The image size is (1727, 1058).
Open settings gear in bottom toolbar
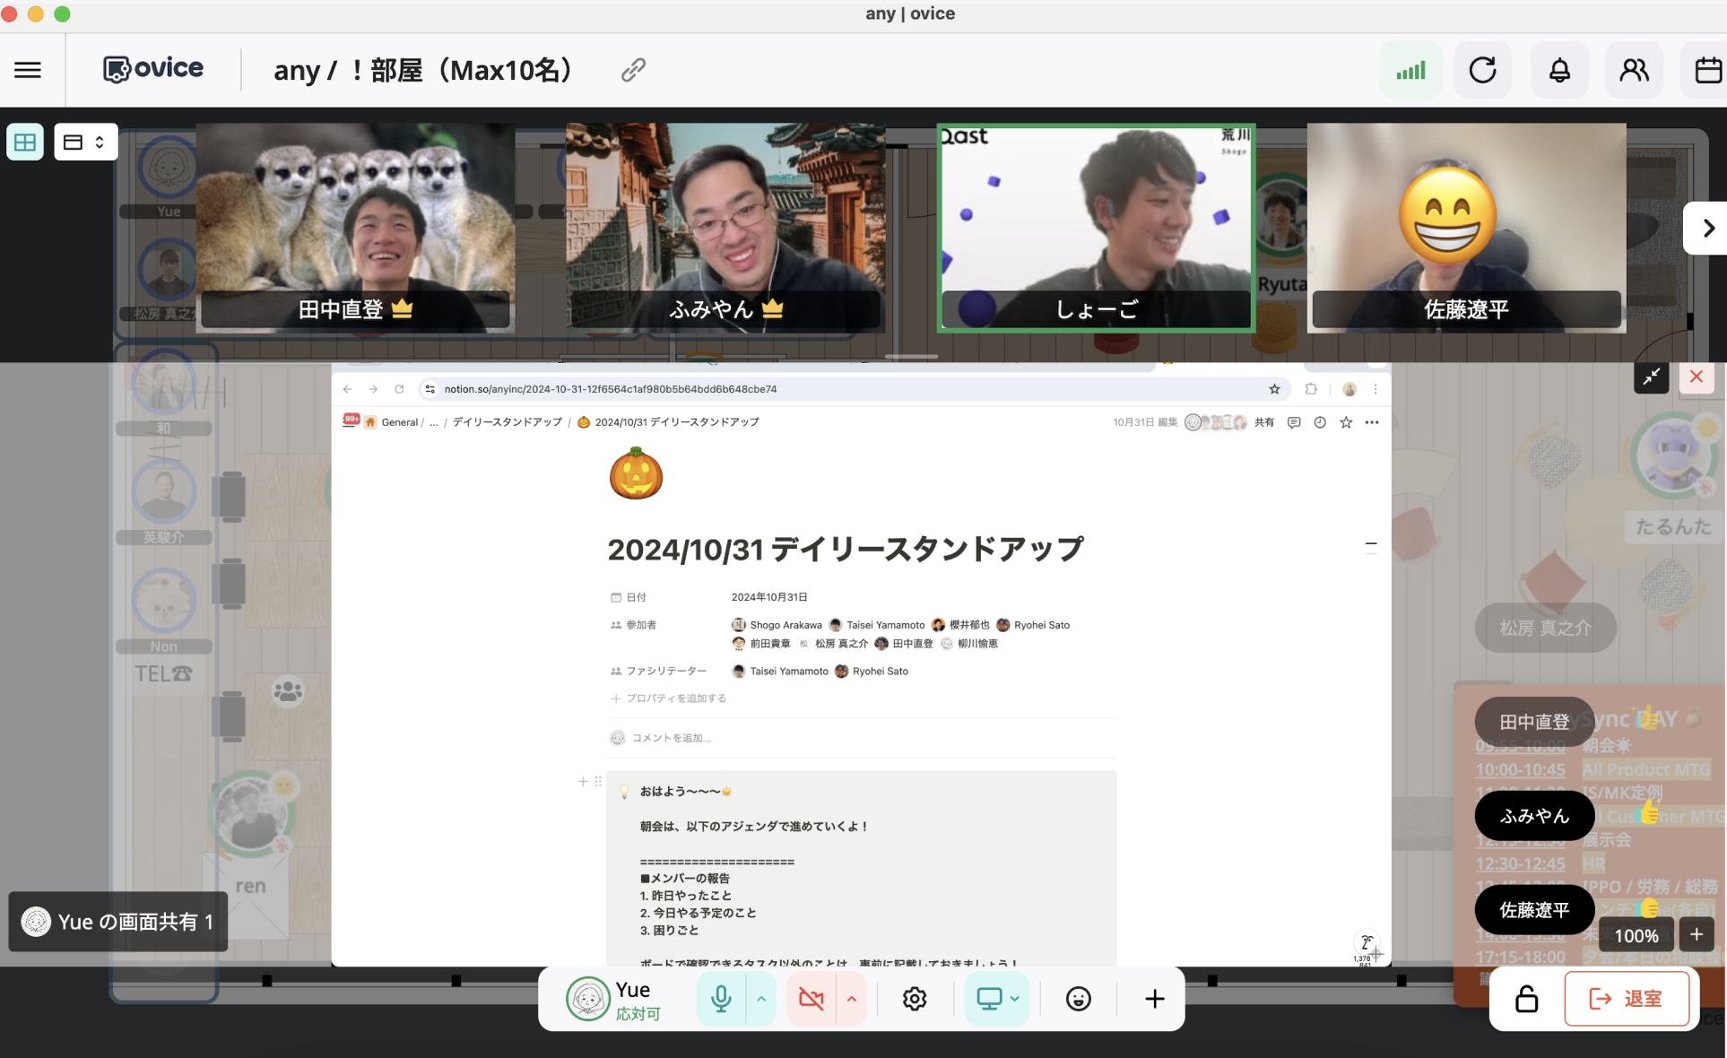point(915,999)
